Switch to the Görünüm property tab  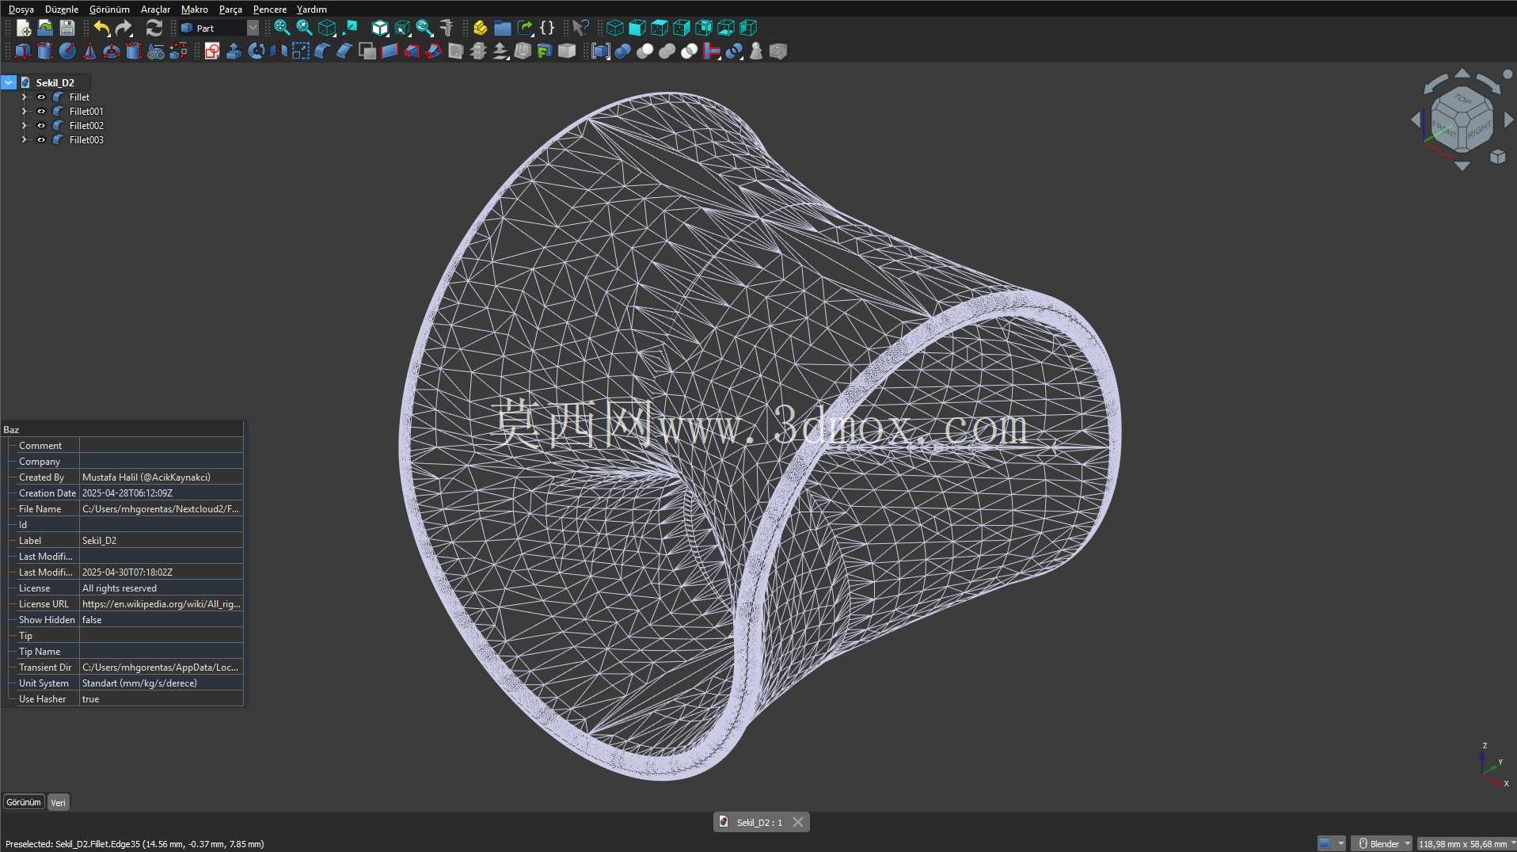24,802
